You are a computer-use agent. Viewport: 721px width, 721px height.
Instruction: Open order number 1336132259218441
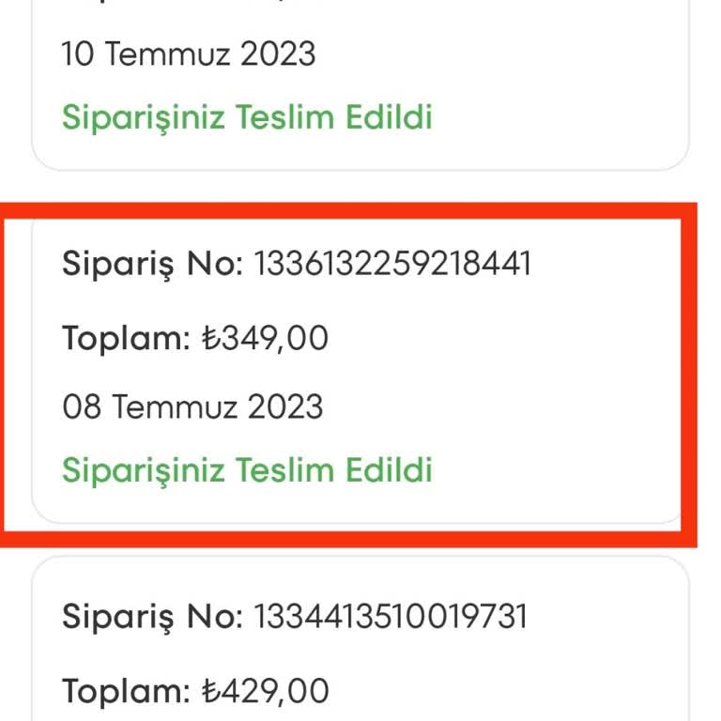[x=387, y=264]
